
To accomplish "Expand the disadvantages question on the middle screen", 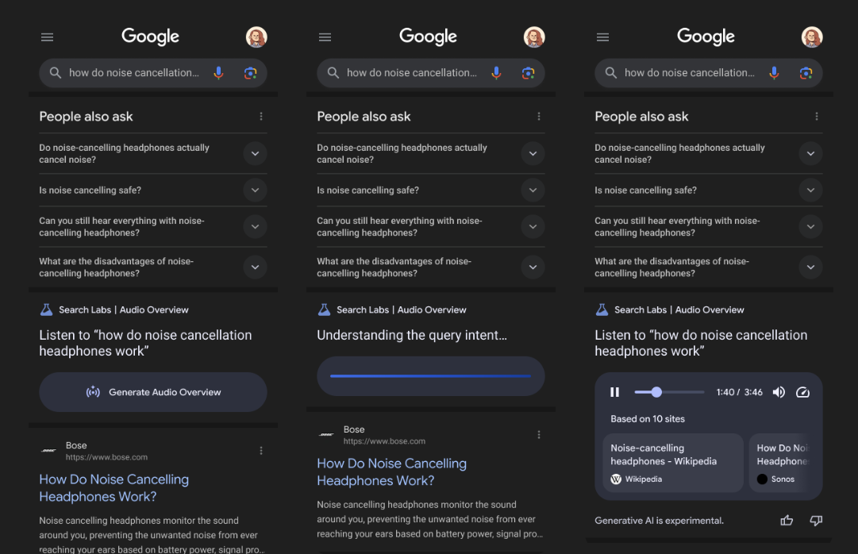I will point(533,267).
